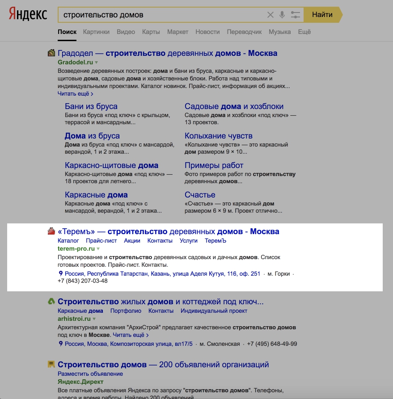Click ТеремЪ link under Теремъ result
393x399 pixels.
coord(216,240)
